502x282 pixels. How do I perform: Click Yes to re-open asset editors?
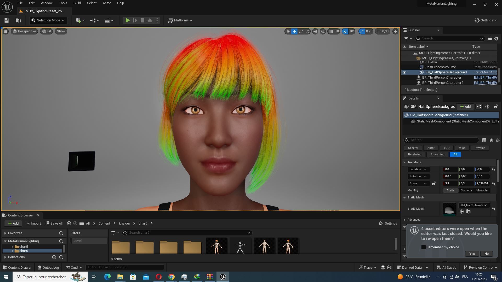click(472, 254)
